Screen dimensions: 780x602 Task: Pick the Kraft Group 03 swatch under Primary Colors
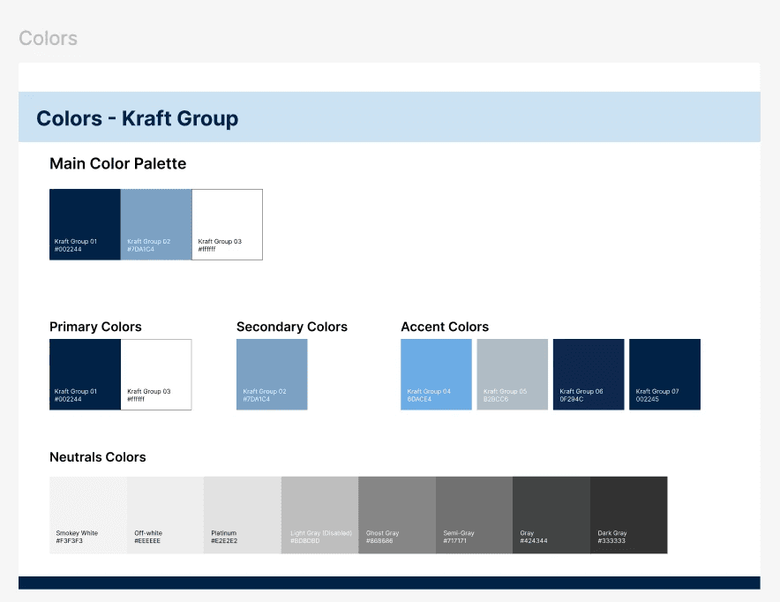(x=156, y=374)
